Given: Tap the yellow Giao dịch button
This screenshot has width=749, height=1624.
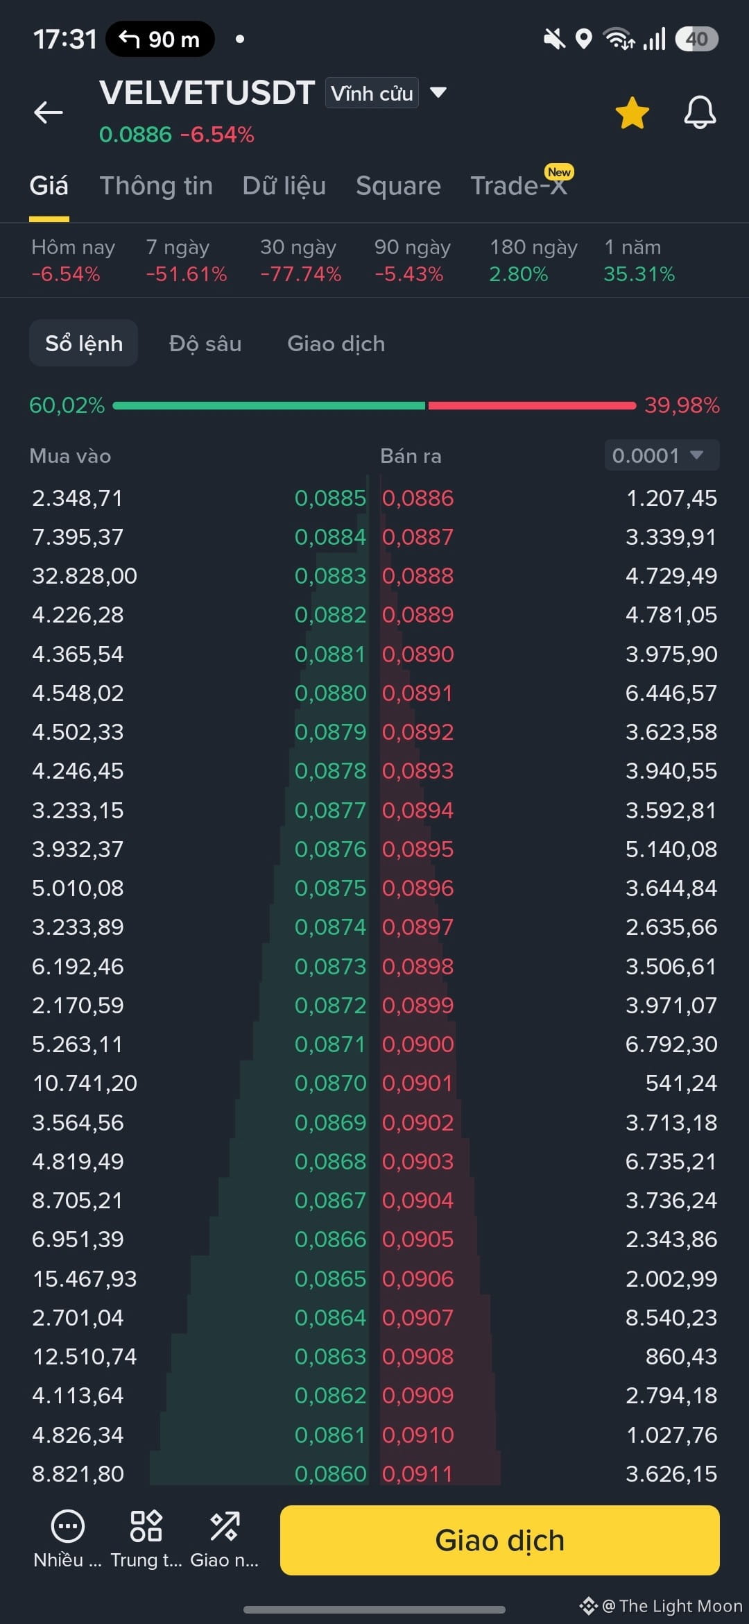Looking at the screenshot, I should 499,1540.
